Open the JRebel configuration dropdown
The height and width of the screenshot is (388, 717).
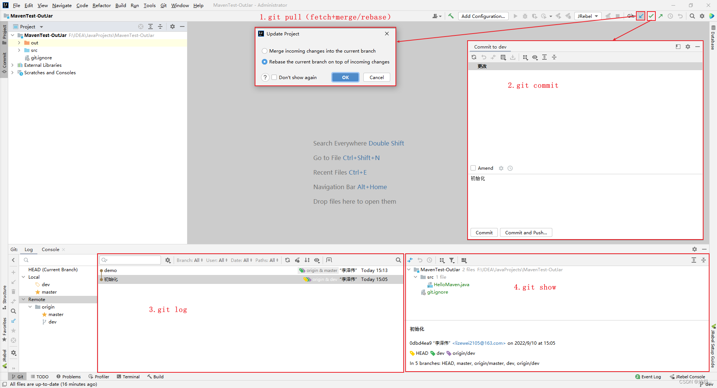tap(588, 16)
